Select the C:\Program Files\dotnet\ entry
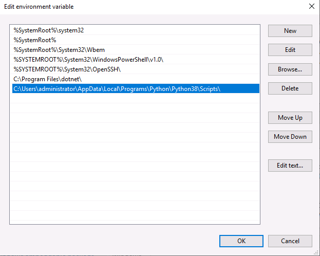The width and height of the screenshot is (320, 256). point(136,79)
